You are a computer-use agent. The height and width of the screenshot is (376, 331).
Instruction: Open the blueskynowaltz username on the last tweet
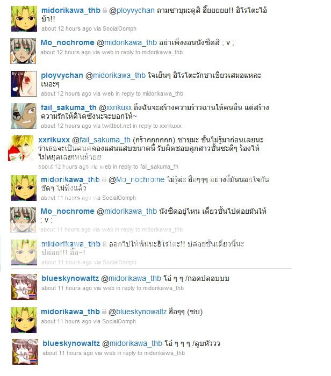click(71, 343)
